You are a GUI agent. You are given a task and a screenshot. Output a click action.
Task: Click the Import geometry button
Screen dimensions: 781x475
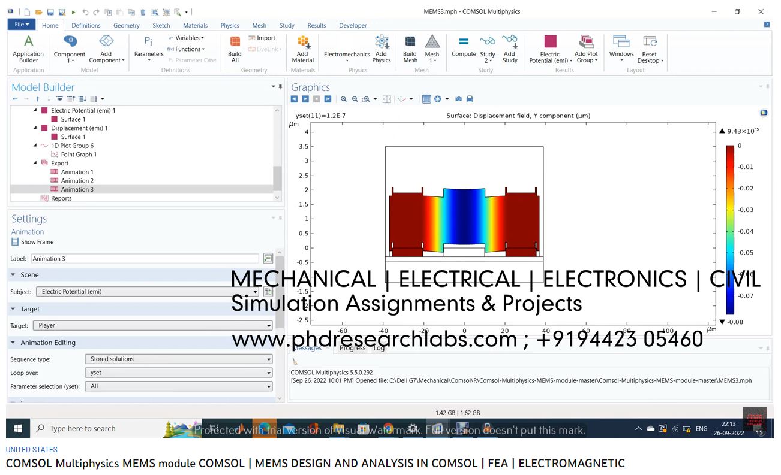click(x=262, y=38)
